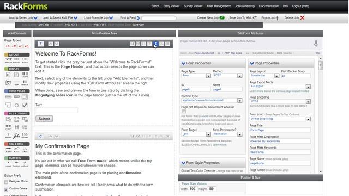Add a new confirmation page (+c icon)

(20, 46)
